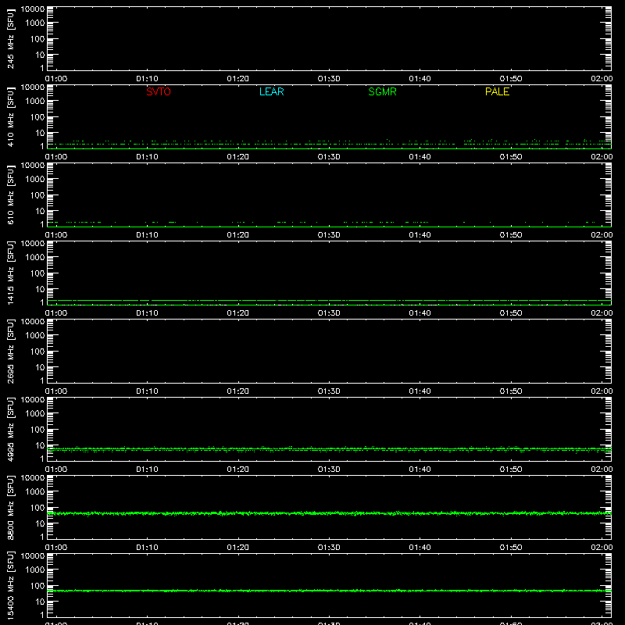Click the 02:00 time label of the 4995 MHz plot
This screenshot has height=625, width=625.
[x=602, y=470]
